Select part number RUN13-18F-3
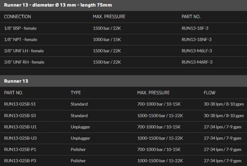The width and height of the screenshot is (247, 166). pos(197,28)
